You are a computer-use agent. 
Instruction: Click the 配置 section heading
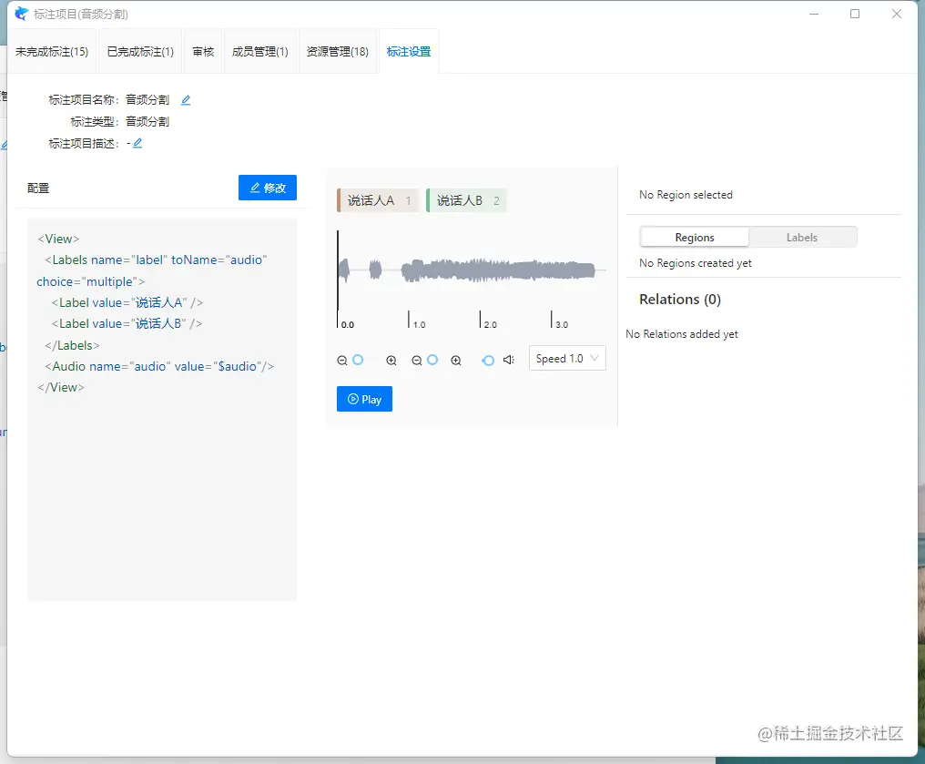38,188
